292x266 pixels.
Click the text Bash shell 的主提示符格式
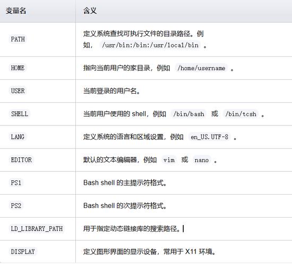pyautogui.click(x=125, y=183)
